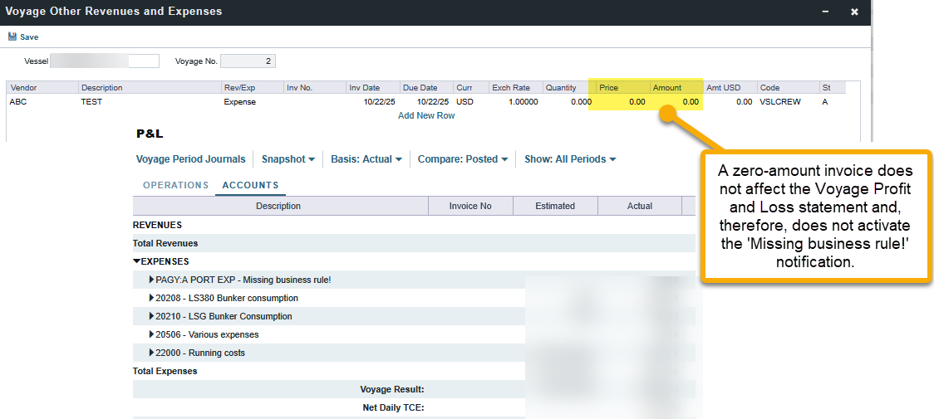Expand 20210 - LSG Bunker Consumption row

pos(151,316)
